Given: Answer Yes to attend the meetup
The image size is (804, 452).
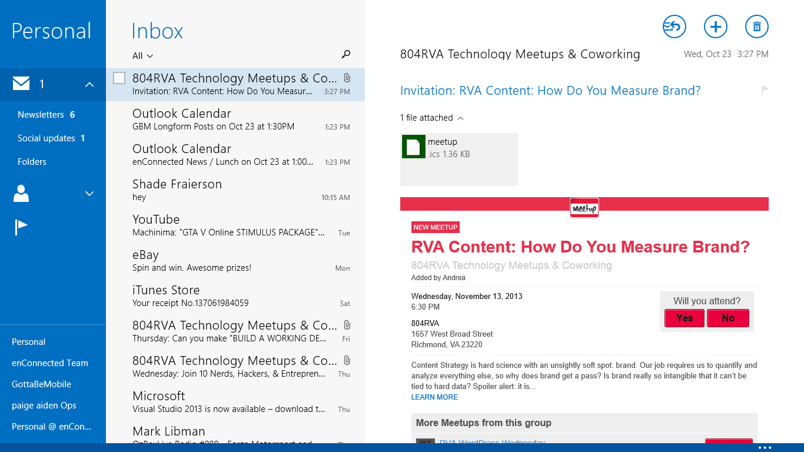Looking at the screenshot, I should [685, 318].
